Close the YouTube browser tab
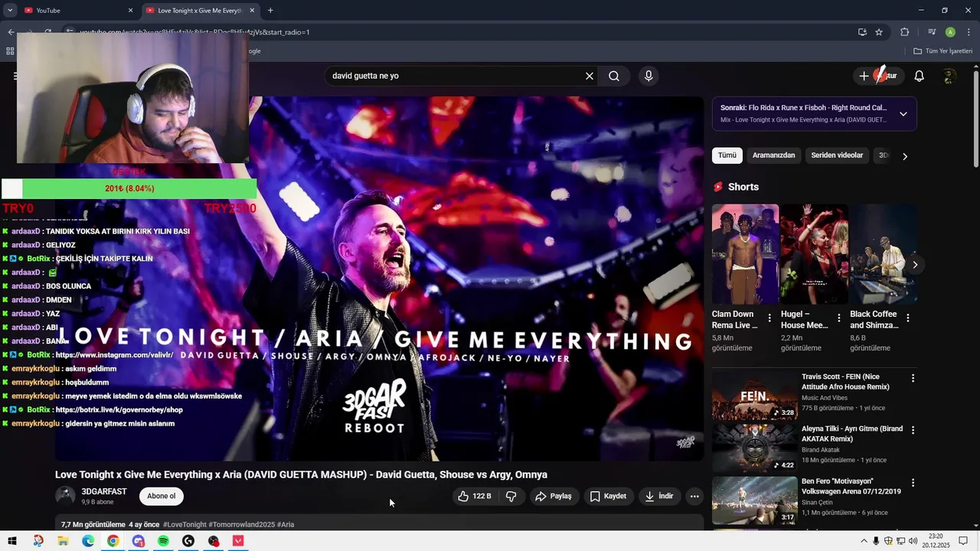 [x=130, y=11]
